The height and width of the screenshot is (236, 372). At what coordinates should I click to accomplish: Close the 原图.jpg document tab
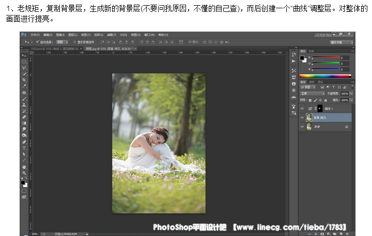[x=135, y=49]
